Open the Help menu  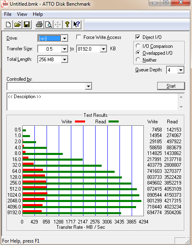[x=38, y=14]
